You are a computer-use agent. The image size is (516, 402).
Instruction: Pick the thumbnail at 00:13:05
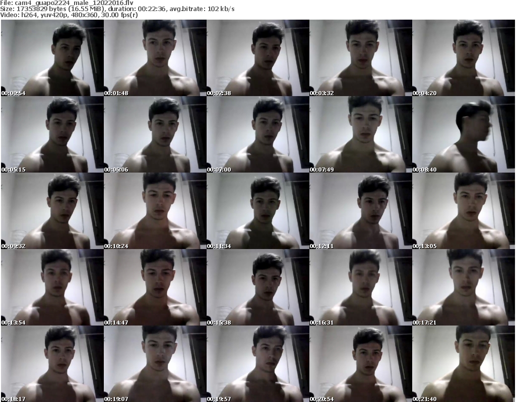464,211
